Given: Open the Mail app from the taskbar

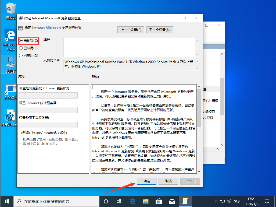Looking at the screenshot, I should [172, 201].
